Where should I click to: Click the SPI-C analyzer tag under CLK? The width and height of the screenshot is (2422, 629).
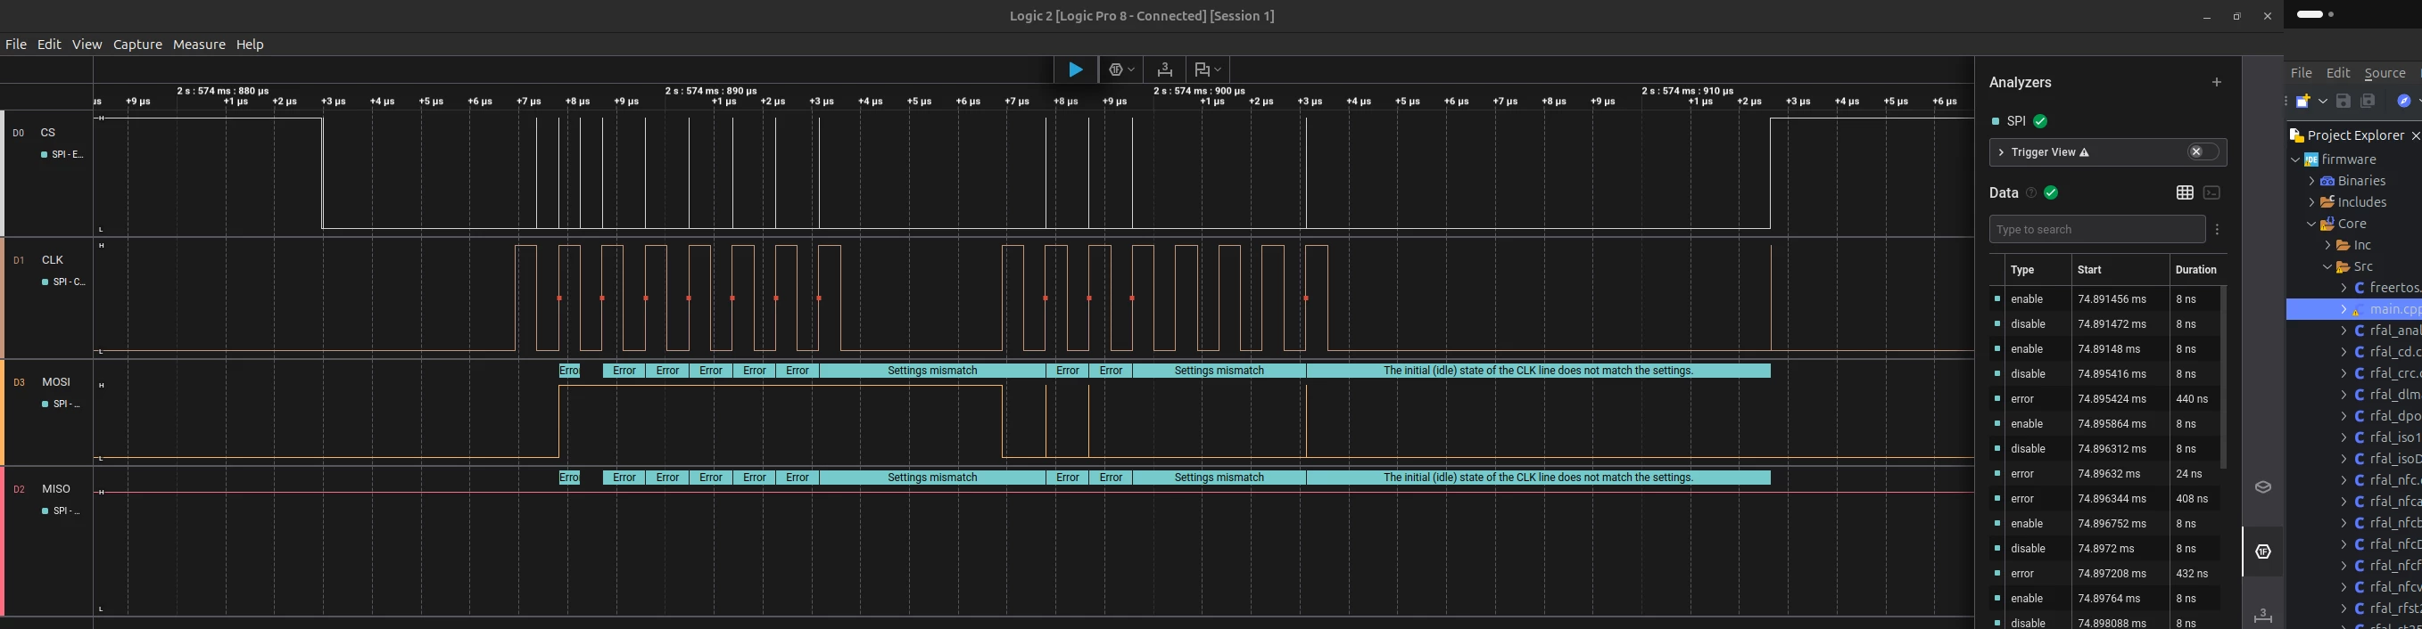click(x=62, y=282)
